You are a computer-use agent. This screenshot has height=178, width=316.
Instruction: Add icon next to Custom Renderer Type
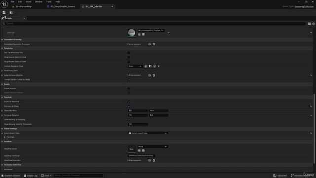click(x=155, y=66)
